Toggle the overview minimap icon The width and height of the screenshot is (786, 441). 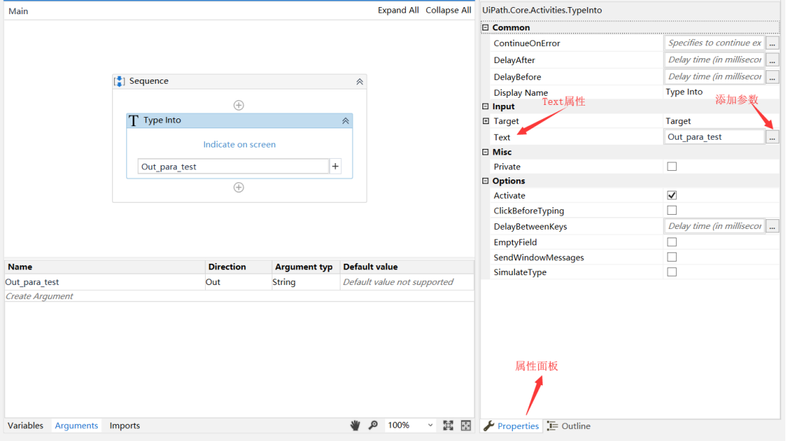tap(466, 425)
